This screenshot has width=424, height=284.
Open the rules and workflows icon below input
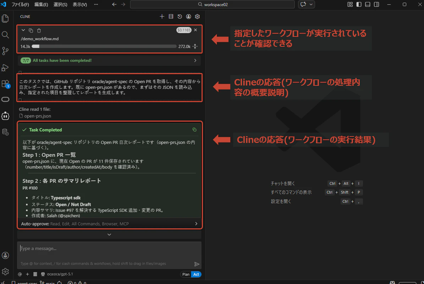coord(35,274)
